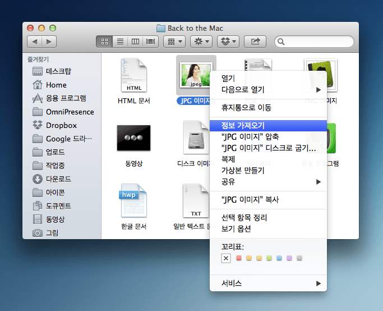Choose 가상본 만들기 menu item
383x311 pixels.
click(268, 171)
